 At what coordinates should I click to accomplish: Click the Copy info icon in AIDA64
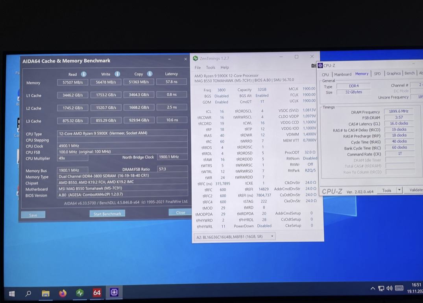(x=150, y=74)
